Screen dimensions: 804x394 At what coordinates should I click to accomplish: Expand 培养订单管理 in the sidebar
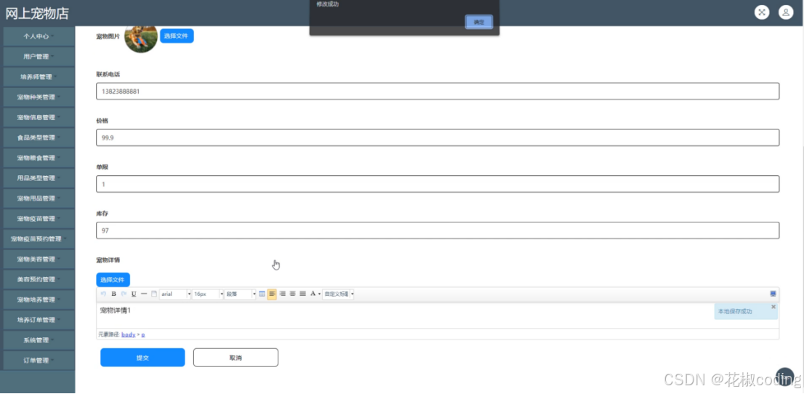click(39, 320)
